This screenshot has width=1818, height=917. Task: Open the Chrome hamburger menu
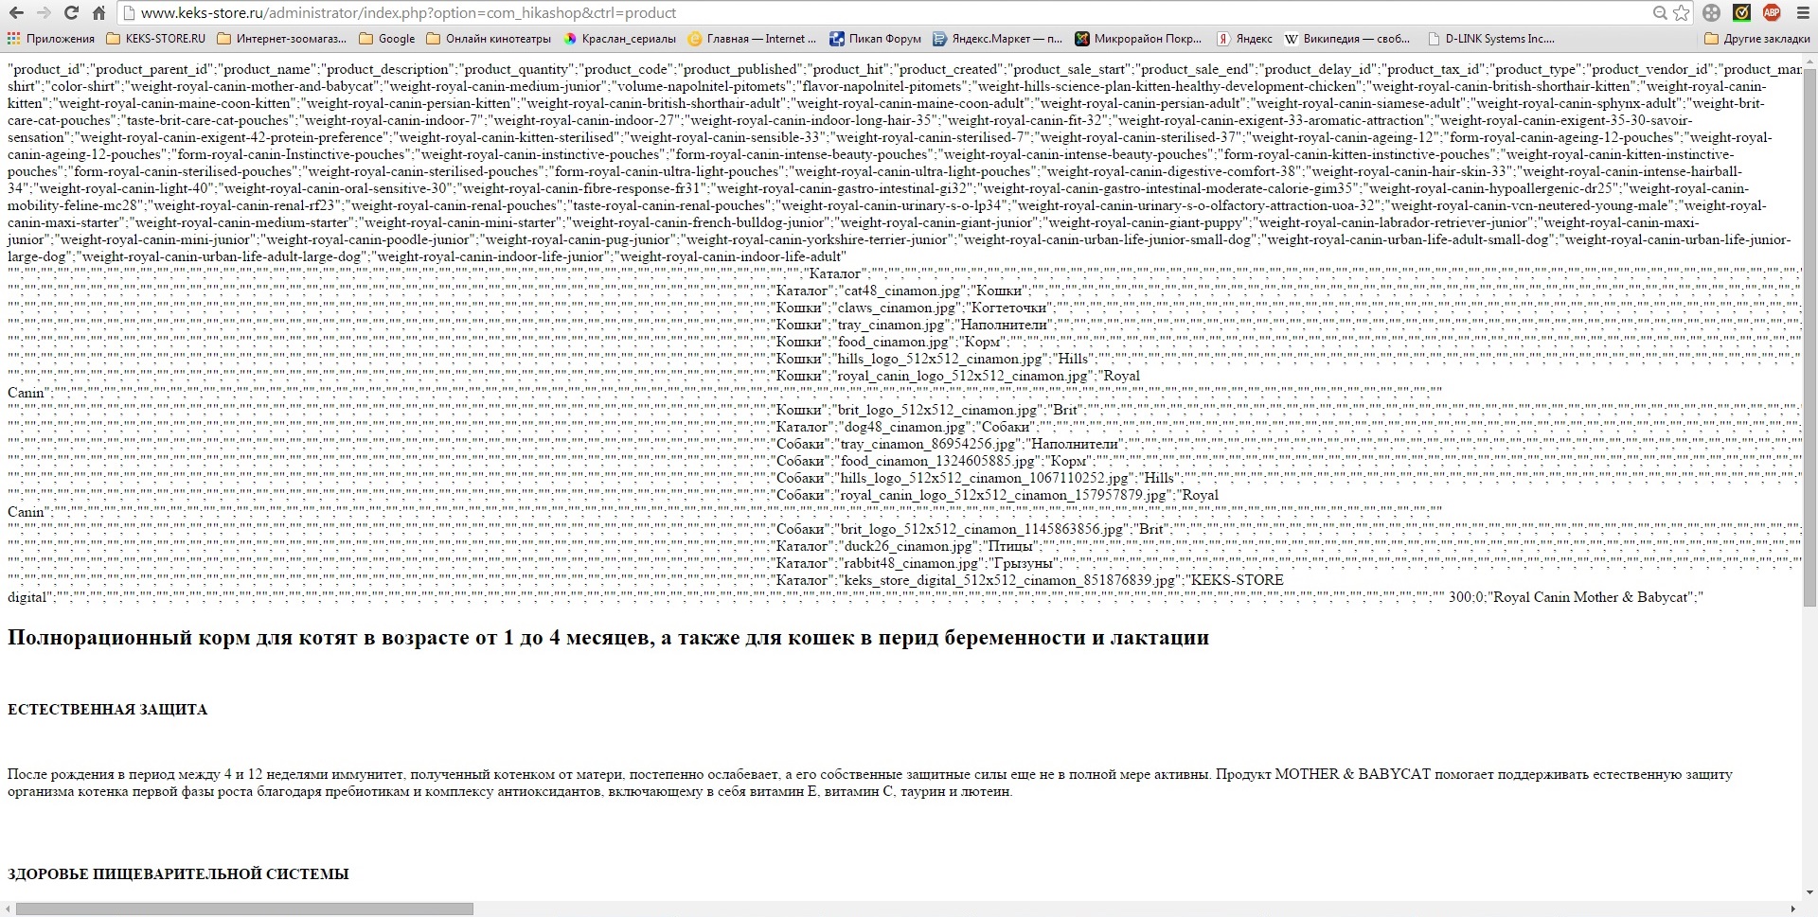click(x=1801, y=13)
